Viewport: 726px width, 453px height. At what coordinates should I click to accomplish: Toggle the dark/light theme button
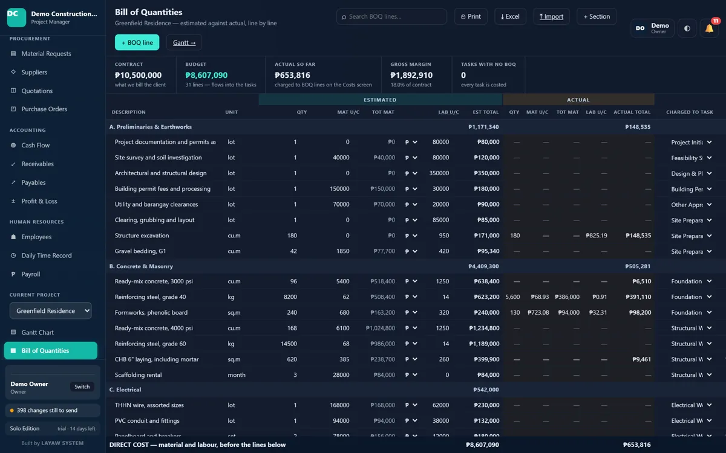point(687,28)
